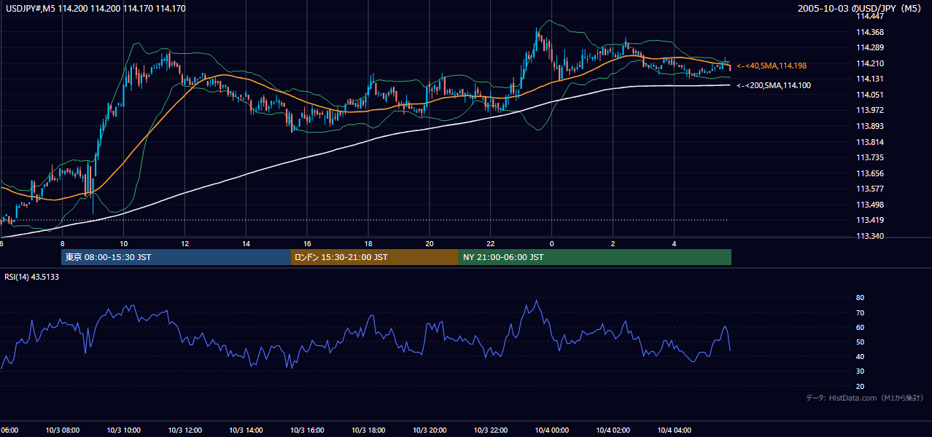
Task: Click the 114.051 price axis label
Action: coord(869,95)
